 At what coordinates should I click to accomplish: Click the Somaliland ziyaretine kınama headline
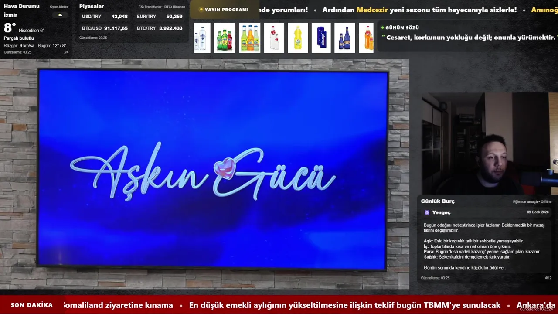(x=118, y=305)
